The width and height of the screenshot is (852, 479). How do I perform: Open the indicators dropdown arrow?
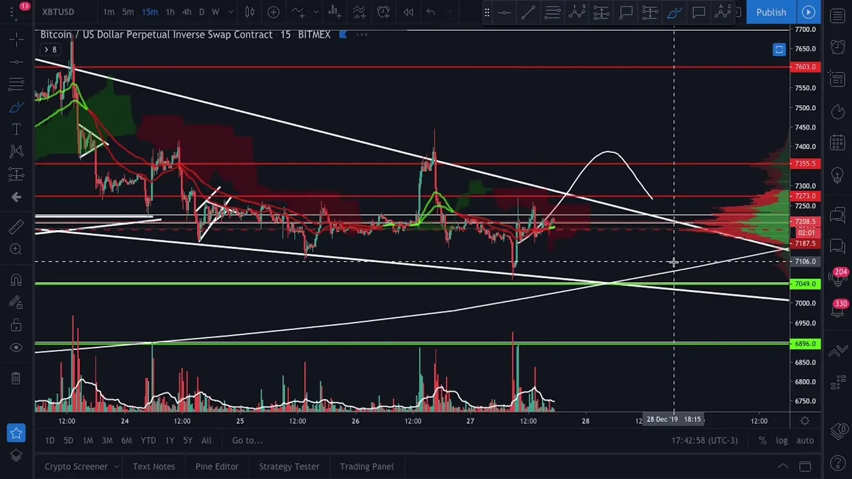316,12
